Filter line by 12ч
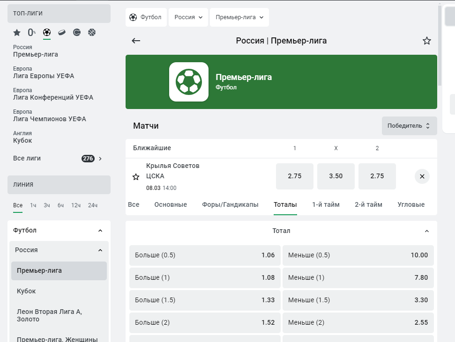The height and width of the screenshot is (342, 455). pos(76,205)
